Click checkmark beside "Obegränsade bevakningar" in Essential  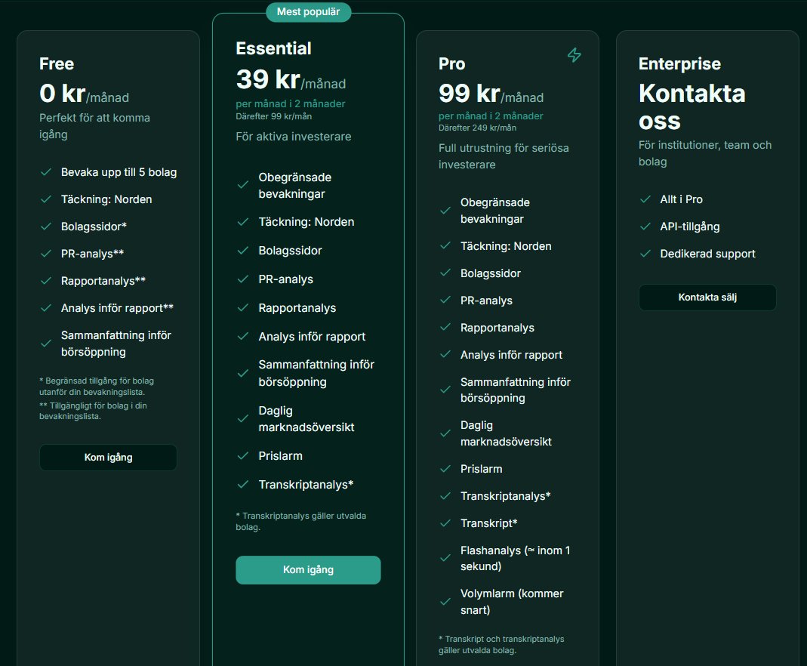click(243, 185)
